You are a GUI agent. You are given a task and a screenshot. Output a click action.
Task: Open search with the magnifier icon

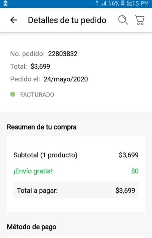tap(123, 20)
